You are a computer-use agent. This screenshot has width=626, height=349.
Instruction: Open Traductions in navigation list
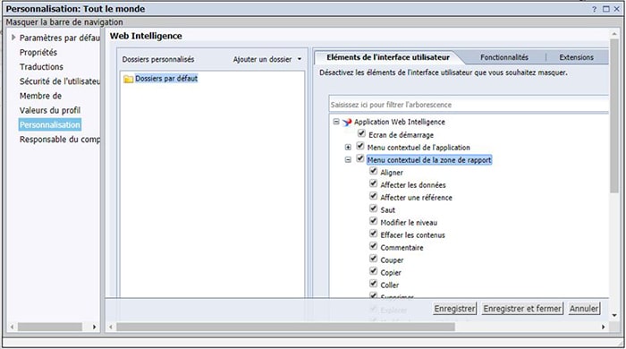click(41, 67)
